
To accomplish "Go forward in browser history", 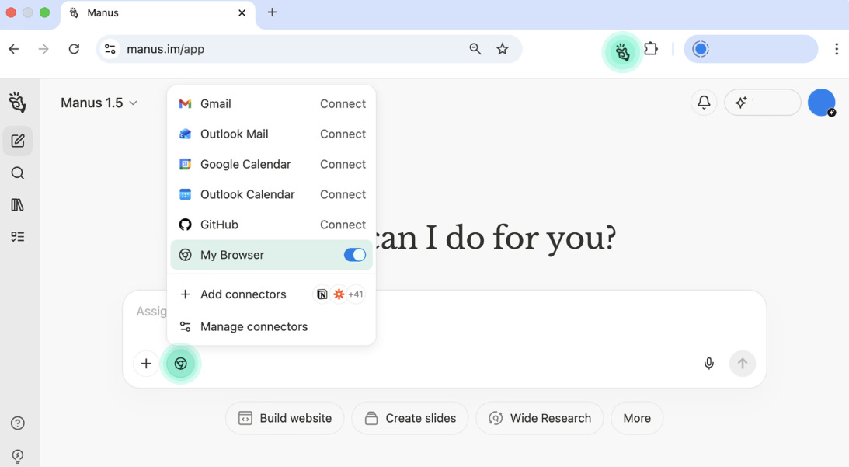I will 43,49.
